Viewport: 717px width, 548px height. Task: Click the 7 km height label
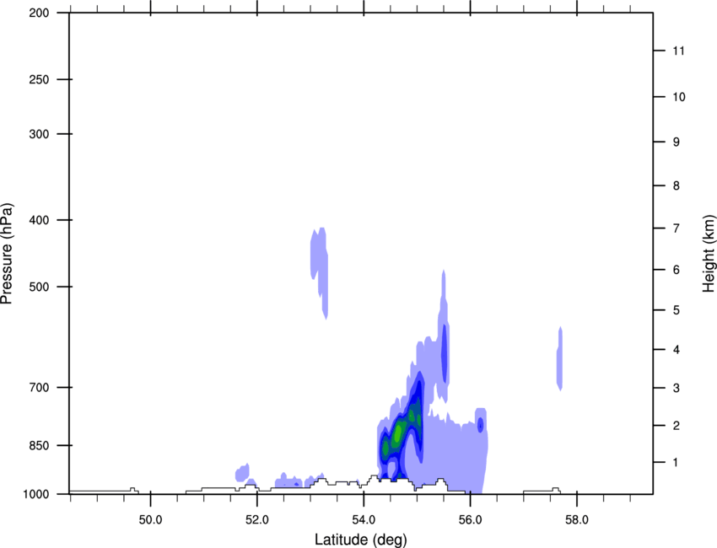(x=677, y=228)
